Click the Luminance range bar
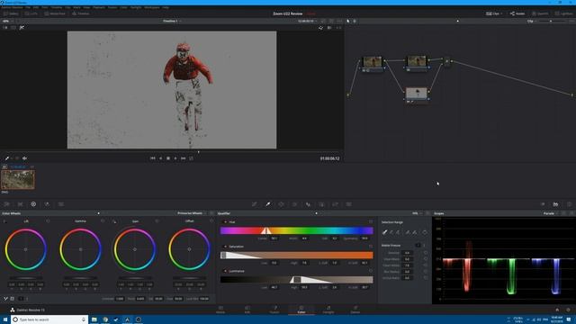This screenshot has height=324, width=576. pos(296,280)
